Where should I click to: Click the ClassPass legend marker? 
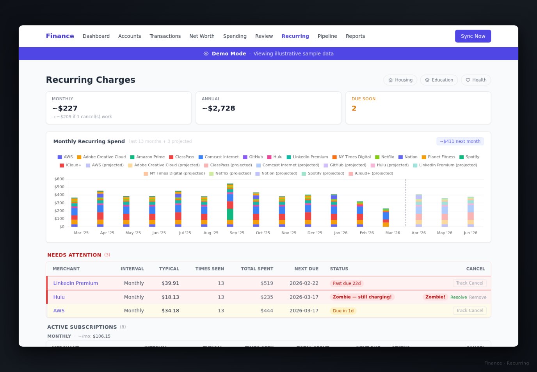point(171,157)
